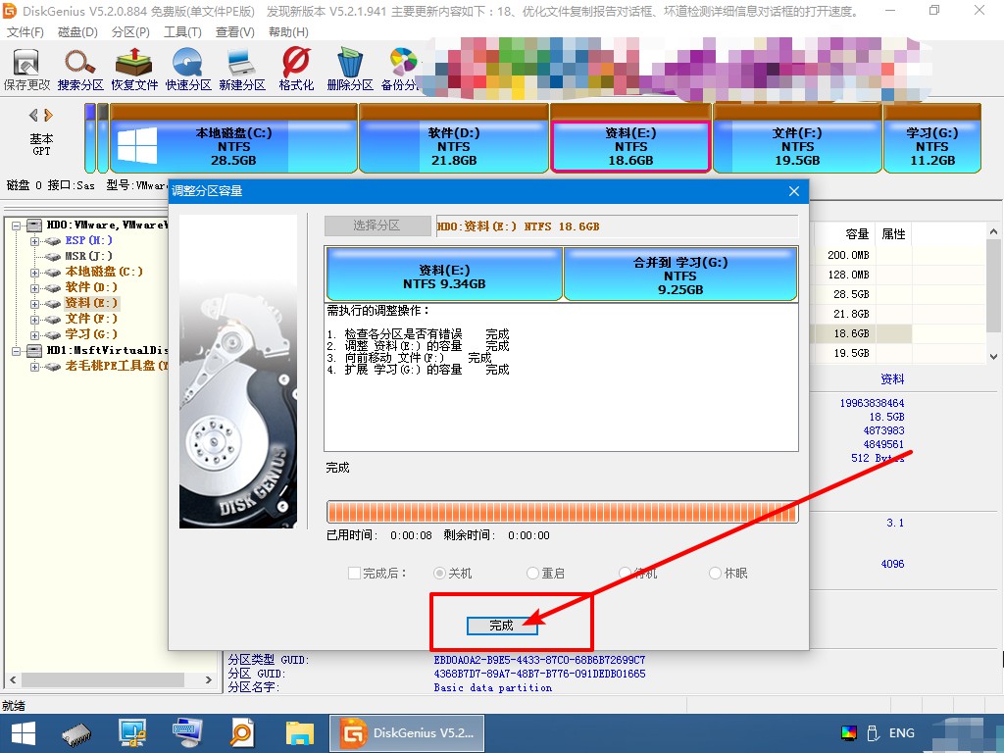Click the 删除分区 delete partition icon
Screen dimensions: 1004x753
pos(350,70)
